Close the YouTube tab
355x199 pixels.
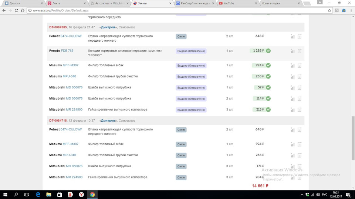pyautogui.click(x=256, y=3)
